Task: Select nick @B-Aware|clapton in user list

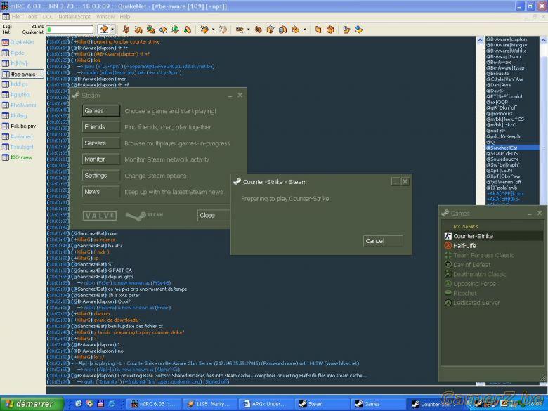Action: tap(512, 39)
